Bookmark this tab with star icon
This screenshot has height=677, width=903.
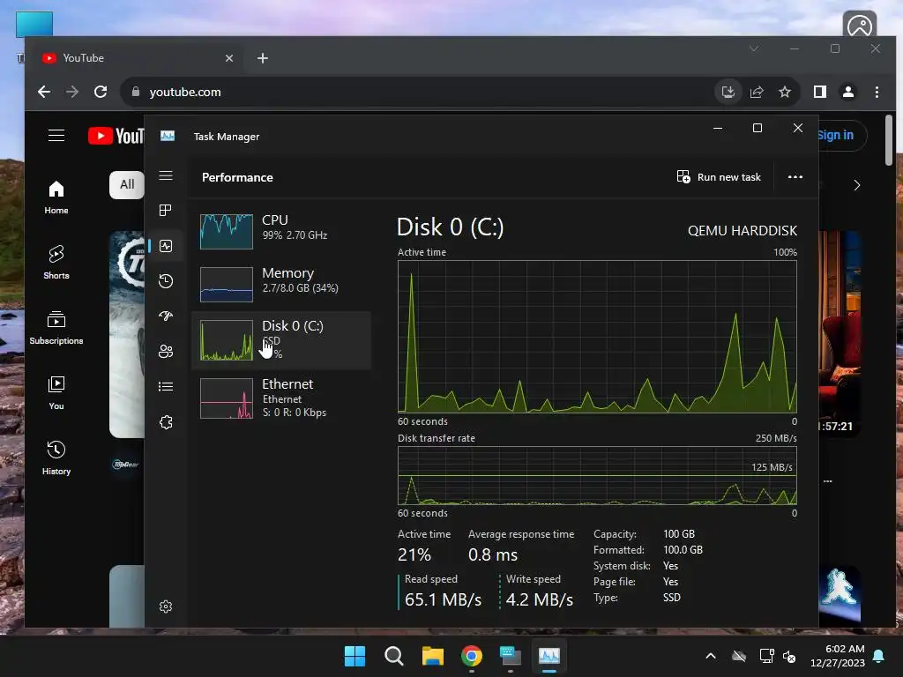coord(784,92)
